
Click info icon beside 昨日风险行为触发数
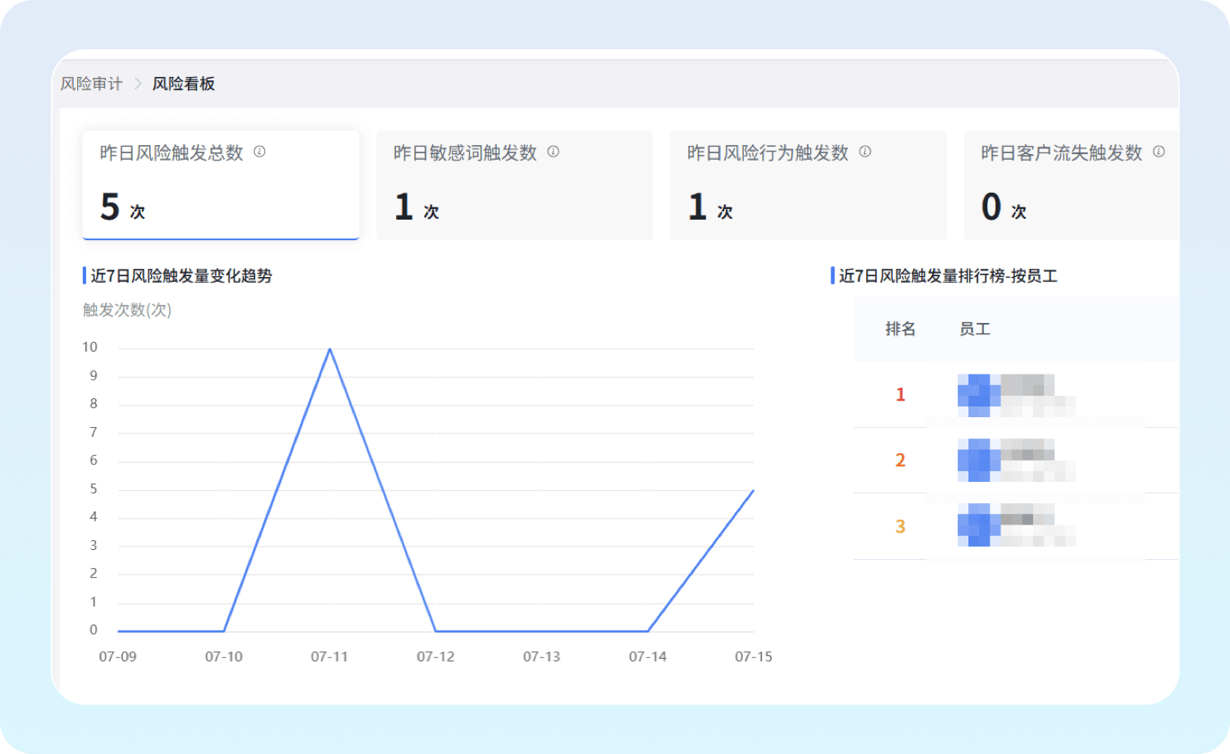(864, 152)
